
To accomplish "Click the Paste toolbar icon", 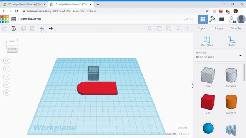I will coord(14,28).
